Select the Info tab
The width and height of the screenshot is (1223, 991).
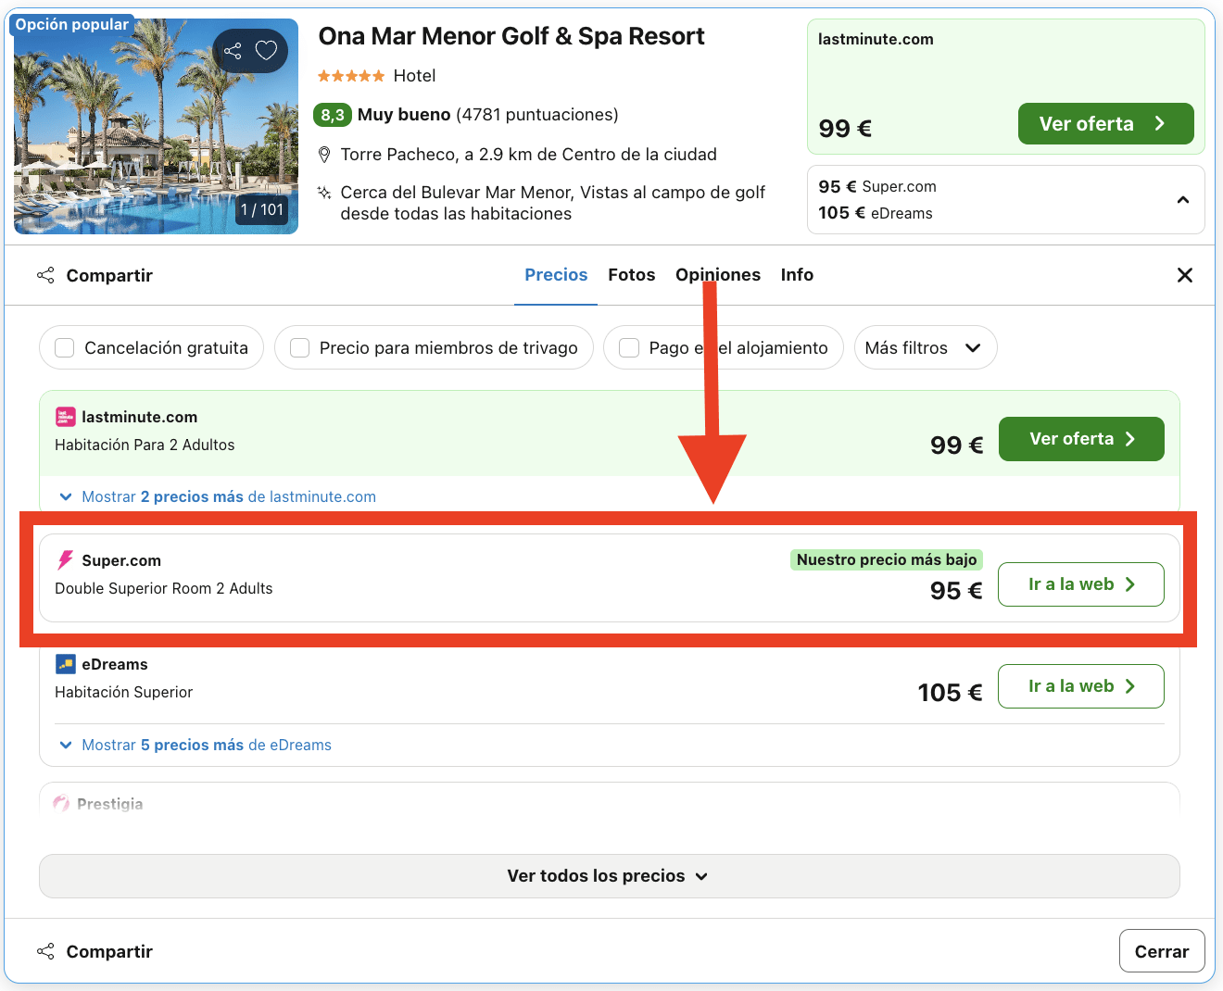tap(797, 275)
